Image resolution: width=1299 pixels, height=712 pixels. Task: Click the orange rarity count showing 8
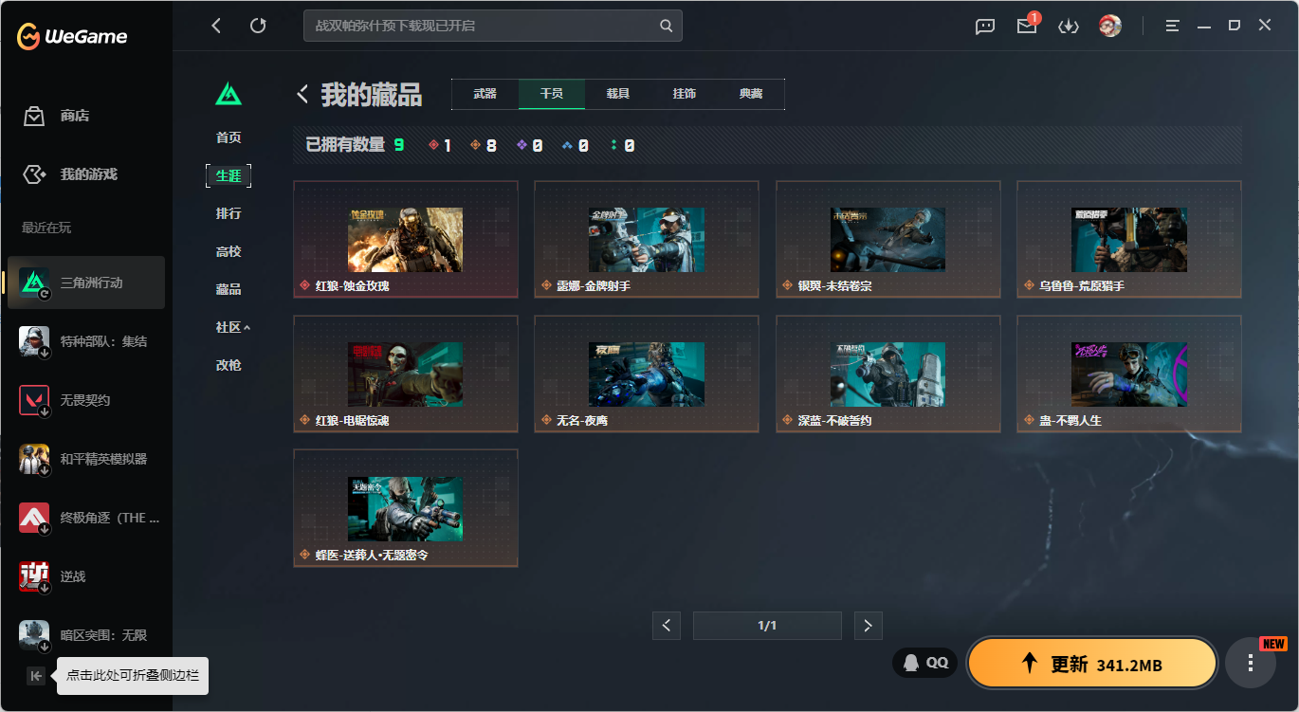click(484, 145)
